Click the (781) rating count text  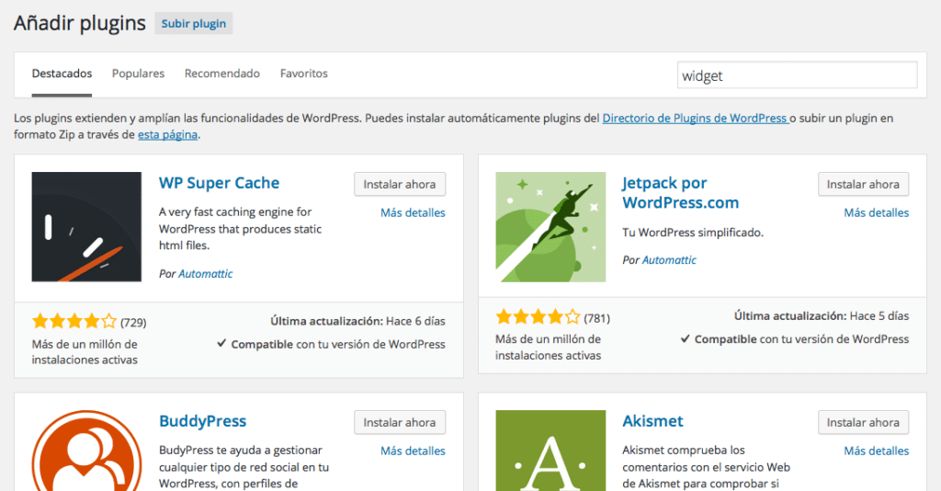coord(597,318)
